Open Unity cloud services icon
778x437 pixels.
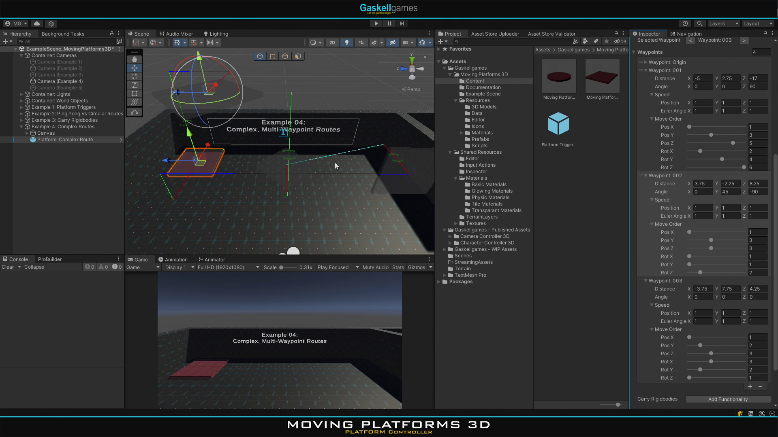(x=37, y=23)
